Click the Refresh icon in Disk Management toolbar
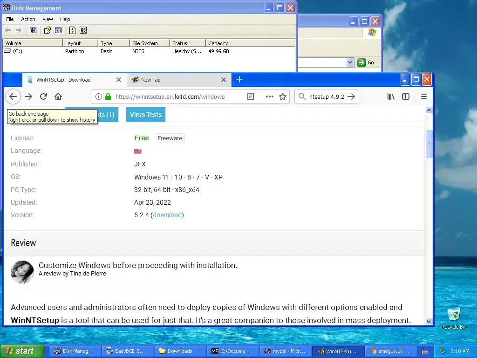Viewport: 477px width, 358px height. tap(72, 30)
